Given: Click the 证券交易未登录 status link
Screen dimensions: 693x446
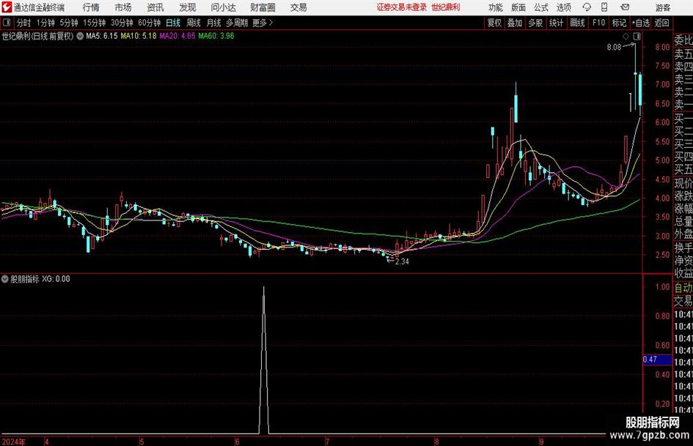Looking at the screenshot, I should [x=402, y=7].
